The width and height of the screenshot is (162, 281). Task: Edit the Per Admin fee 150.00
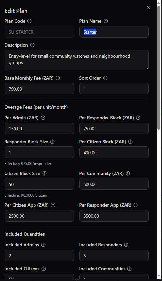[39, 128]
